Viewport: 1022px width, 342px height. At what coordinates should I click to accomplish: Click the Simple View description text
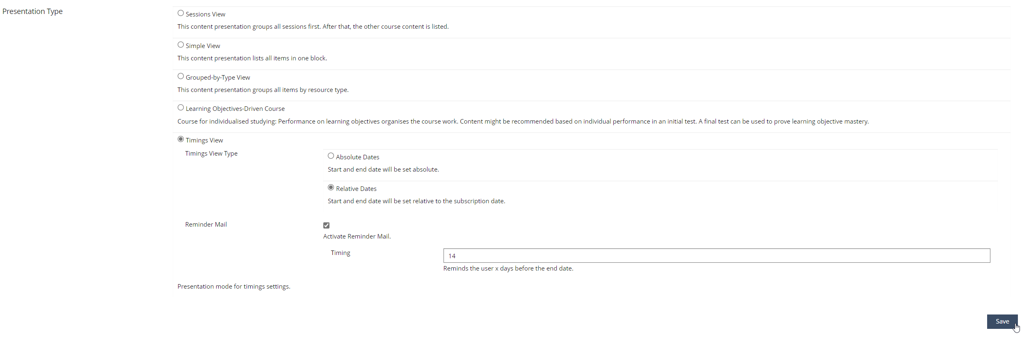[x=252, y=58]
